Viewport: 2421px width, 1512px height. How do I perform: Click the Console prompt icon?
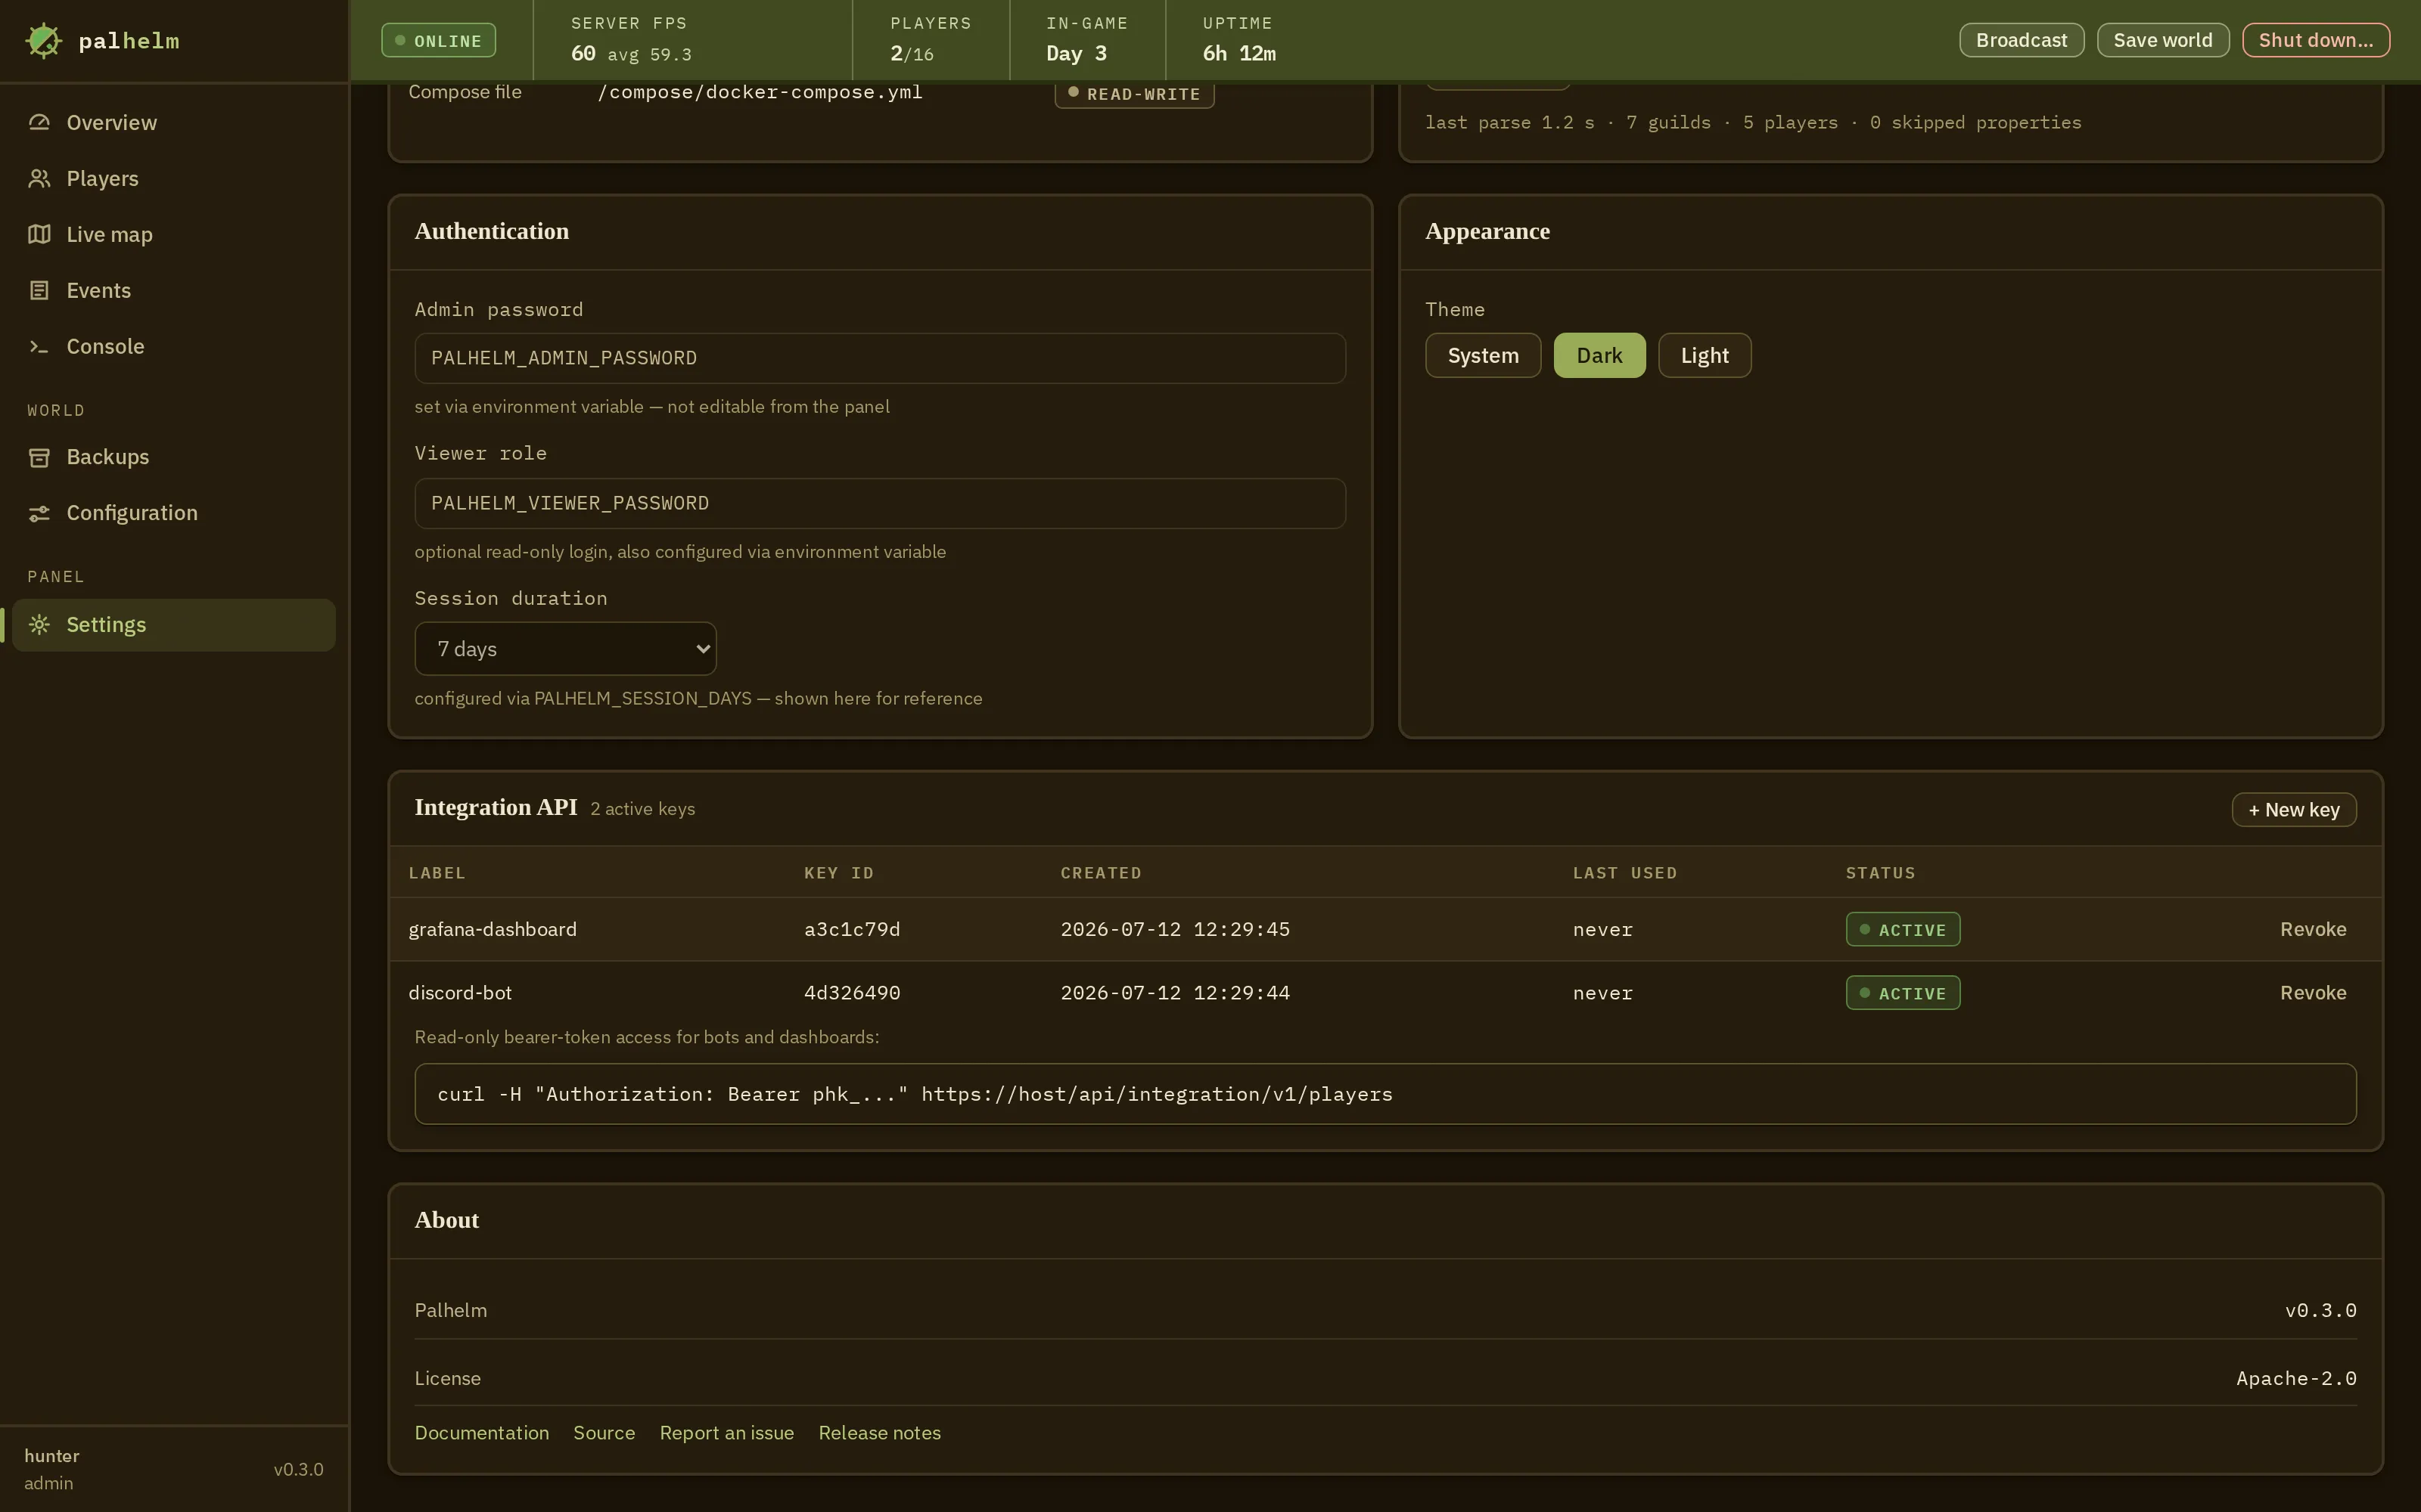click(39, 346)
